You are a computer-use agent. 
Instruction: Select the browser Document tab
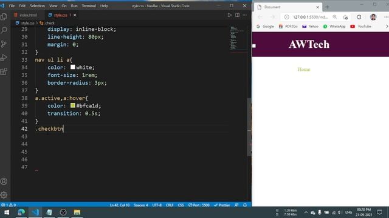click(287, 7)
